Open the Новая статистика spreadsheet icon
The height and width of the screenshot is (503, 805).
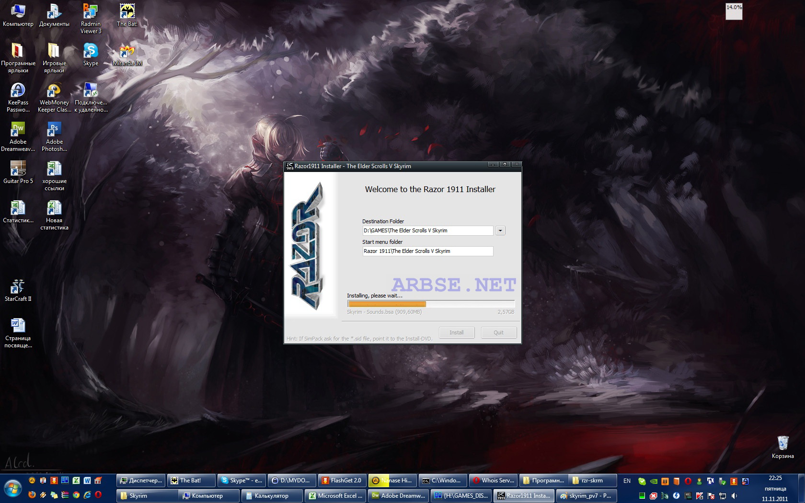tap(54, 215)
